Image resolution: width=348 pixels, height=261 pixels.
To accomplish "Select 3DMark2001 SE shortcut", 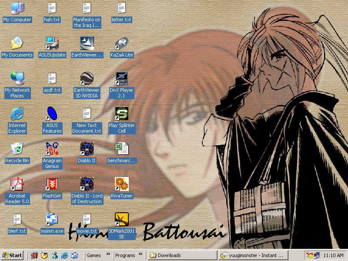I will tap(121, 220).
